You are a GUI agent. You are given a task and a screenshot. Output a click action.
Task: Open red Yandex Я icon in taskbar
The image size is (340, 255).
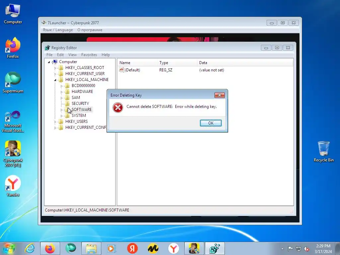click(132, 248)
